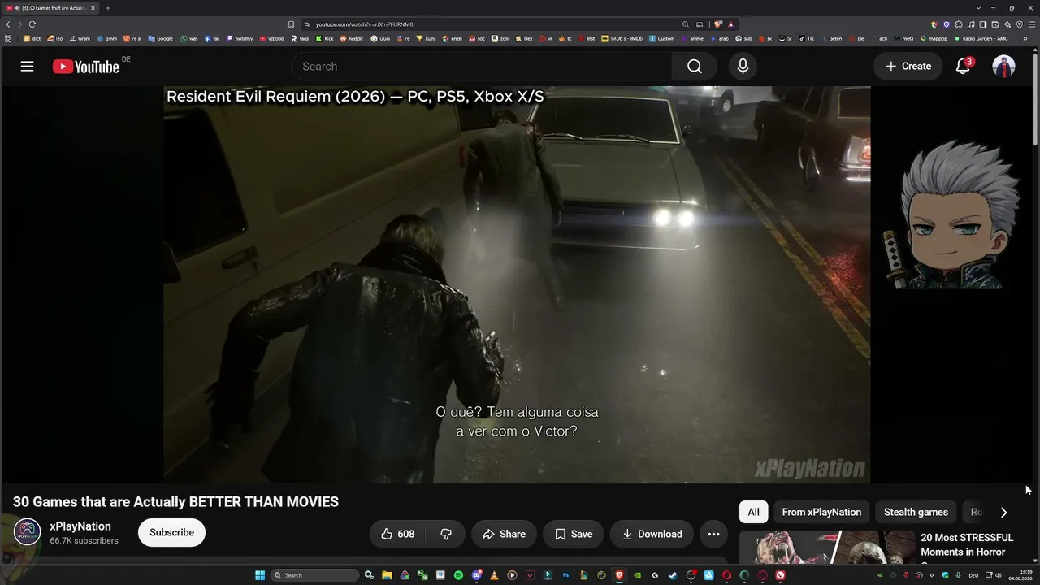This screenshot has height=585, width=1040.
Task: Open bookmarks apps grid icon
Action: coord(8,38)
